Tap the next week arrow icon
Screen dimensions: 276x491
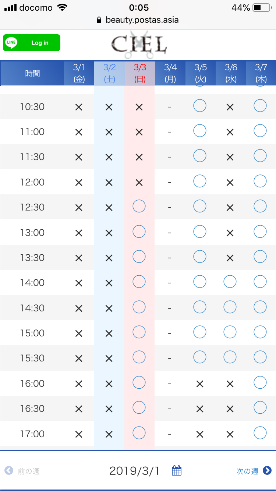267,470
